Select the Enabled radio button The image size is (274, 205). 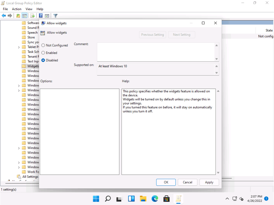click(43, 53)
